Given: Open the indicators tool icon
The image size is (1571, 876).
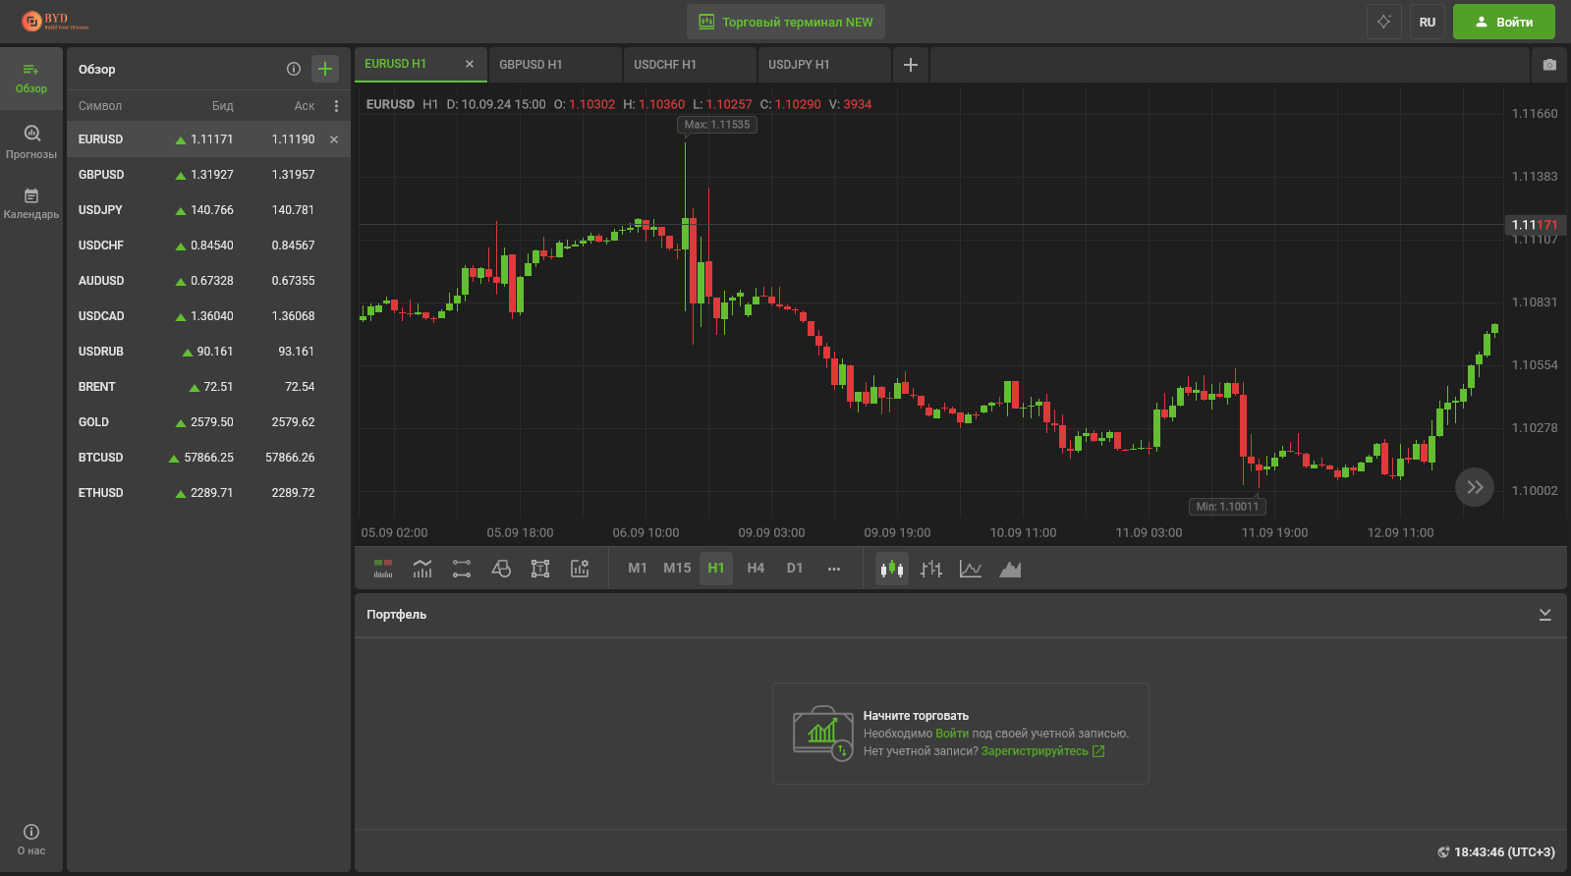Looking at the screenshot, I should [x=422, y=569].
